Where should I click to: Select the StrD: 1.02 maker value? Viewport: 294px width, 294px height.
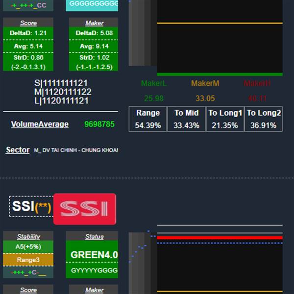click(94, 57)
